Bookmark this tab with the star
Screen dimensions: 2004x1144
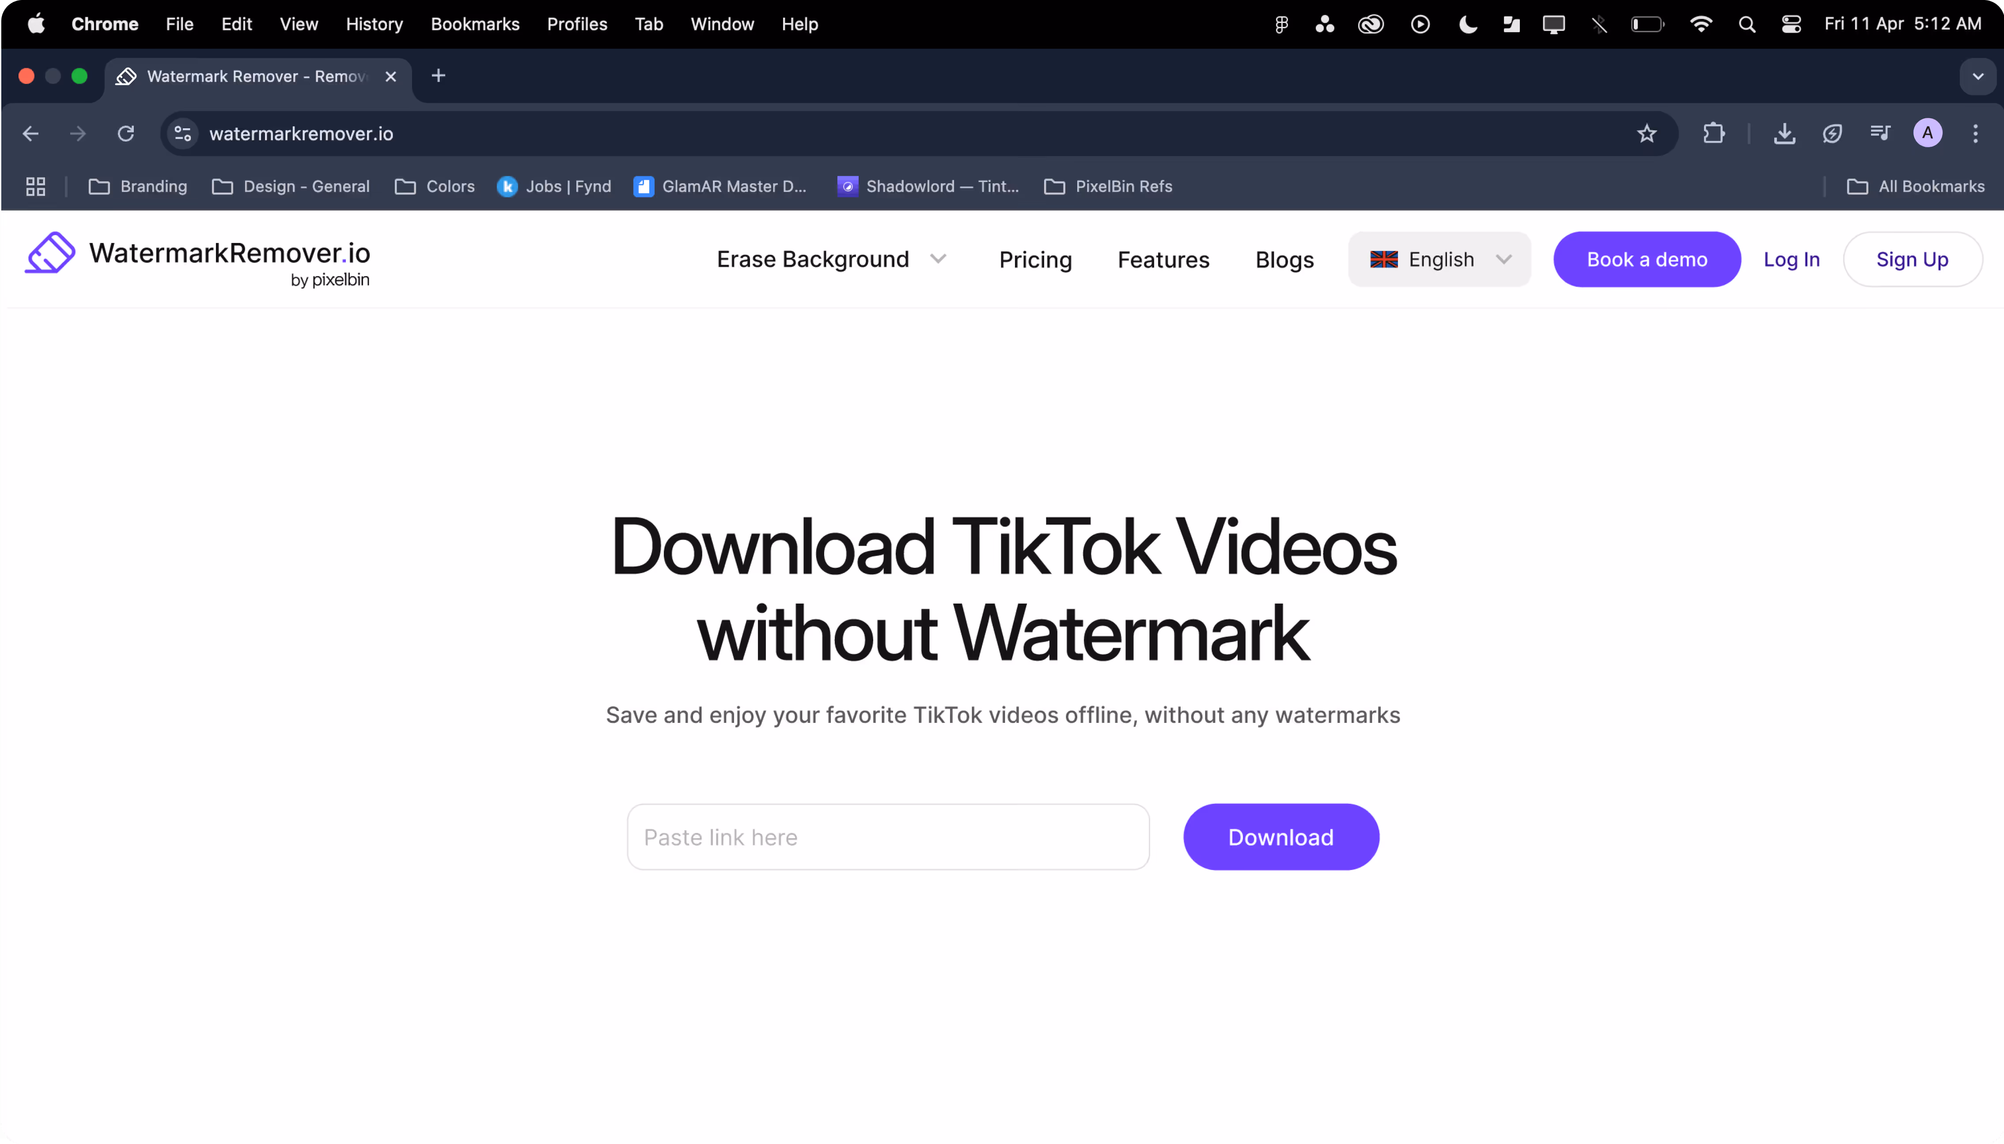point(1647,133)
